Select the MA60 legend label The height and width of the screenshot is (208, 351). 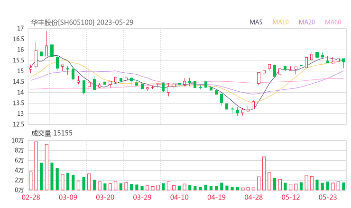(x=333, y=22)
